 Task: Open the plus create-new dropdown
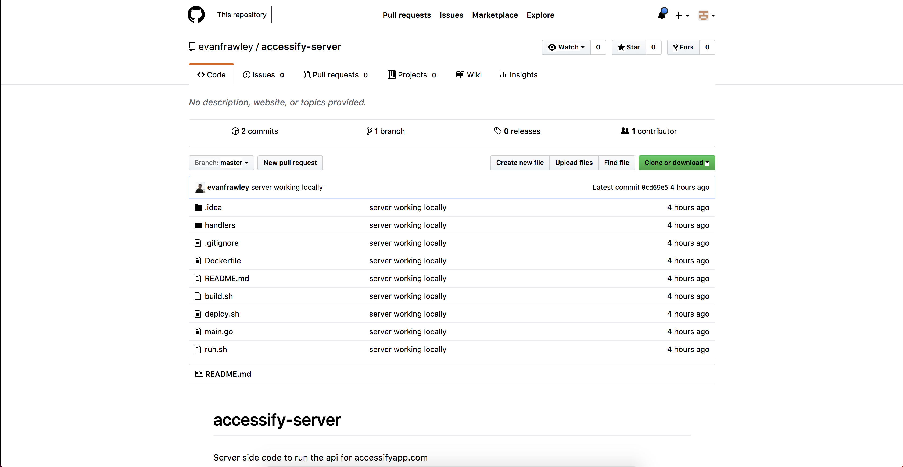(682, 15)
